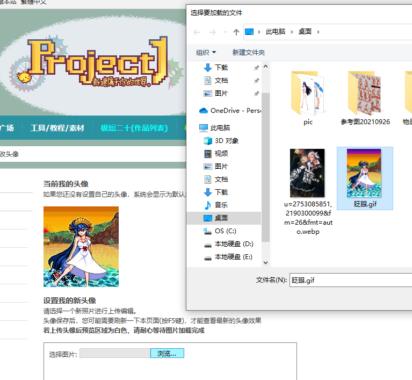The width and height of the screenshot is (412, 380).
Task: Open pinned 下载 quick access folder
Action: 221,68
